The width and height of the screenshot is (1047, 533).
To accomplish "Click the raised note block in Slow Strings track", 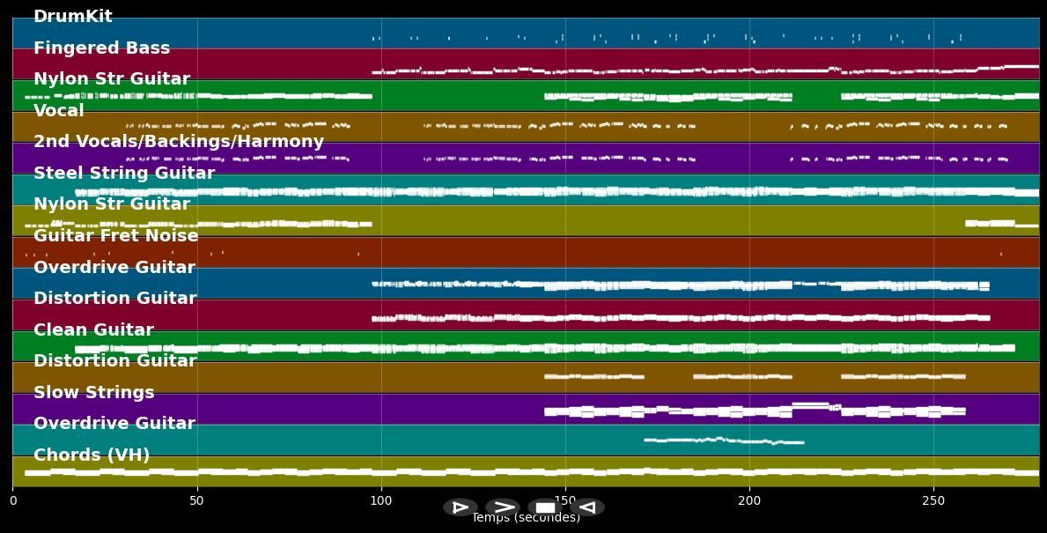I will [x=810, y=405].
